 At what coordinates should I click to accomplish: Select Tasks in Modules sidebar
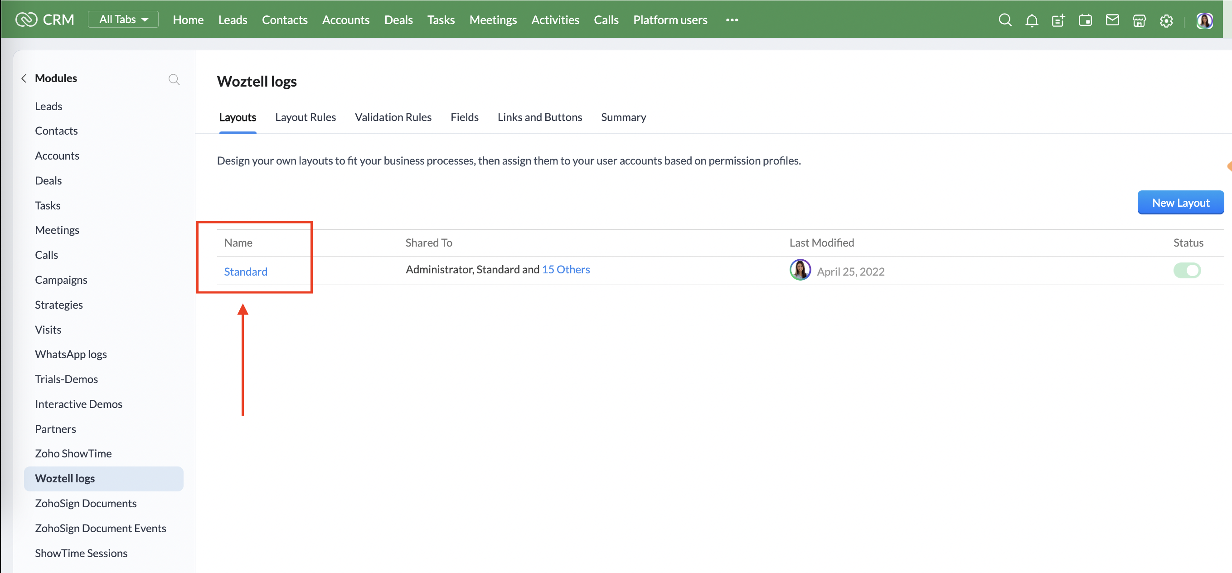pyautogui.click(x=47, y=205)
